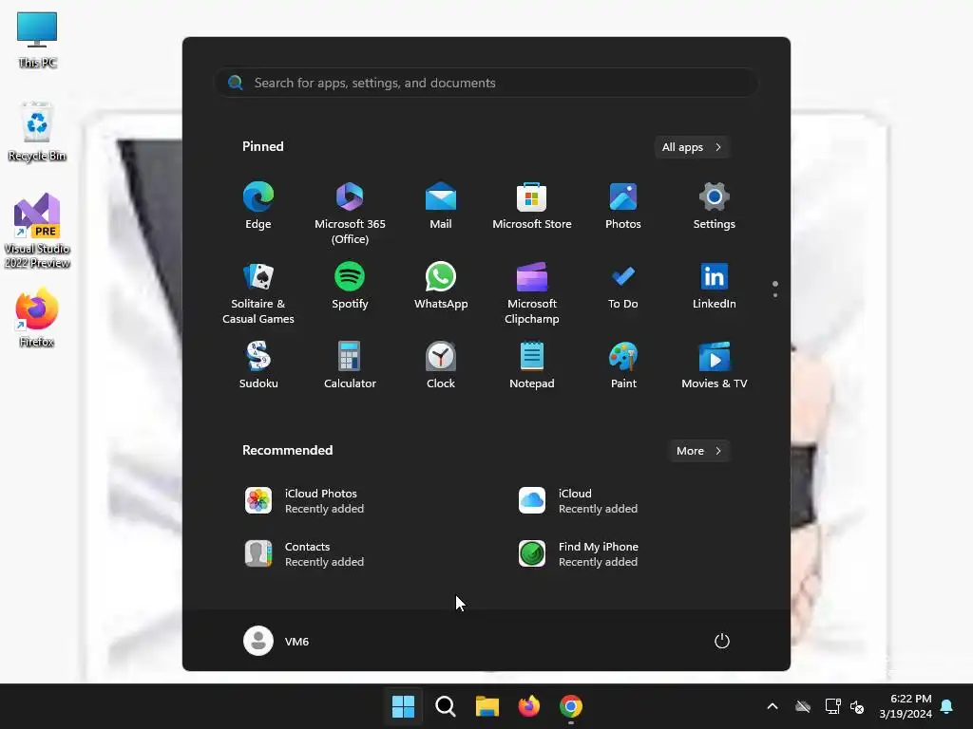Select Firefox desktop shortcut

tap(37, 317)
